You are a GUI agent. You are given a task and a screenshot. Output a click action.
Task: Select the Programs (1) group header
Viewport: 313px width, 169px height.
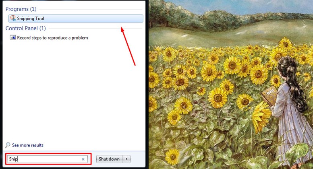[x=21, y=9]
